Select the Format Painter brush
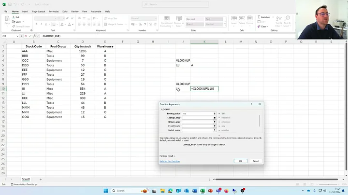Image resolution: width=348 pixels, height=195 pixels. coord(14,27)
